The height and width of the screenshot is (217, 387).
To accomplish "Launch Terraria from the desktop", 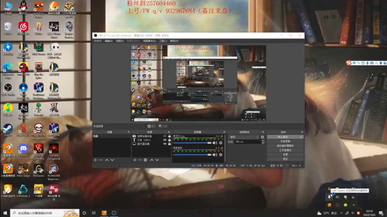I will point(39,110).
